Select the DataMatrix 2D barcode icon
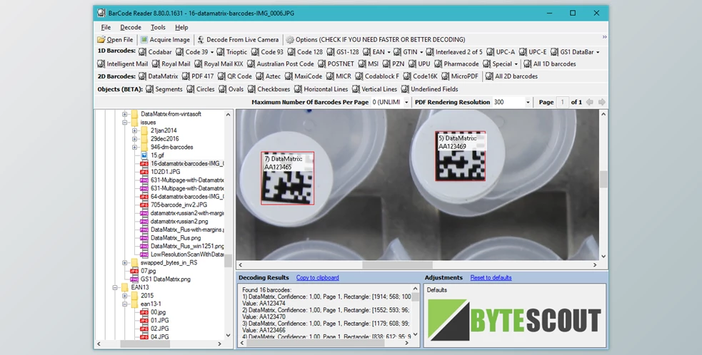 tap(142, 76)
